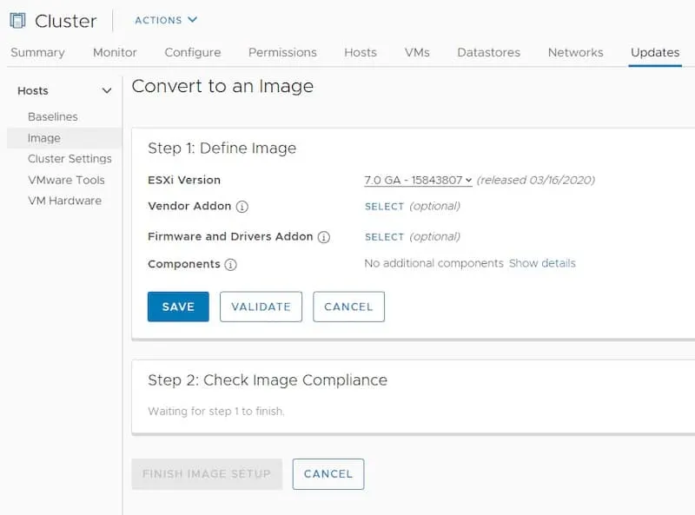Click CANCEL in Step 1 Define Image
The image size is (695, 515).
(x=349, y=307)
